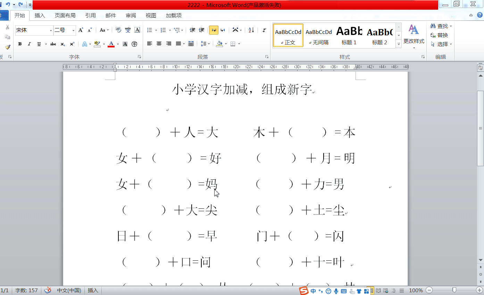Click the enclosed character (字) icon
The width and height of the screenshot is (484, 295).
pyautogui.click(x=134, y=44)
